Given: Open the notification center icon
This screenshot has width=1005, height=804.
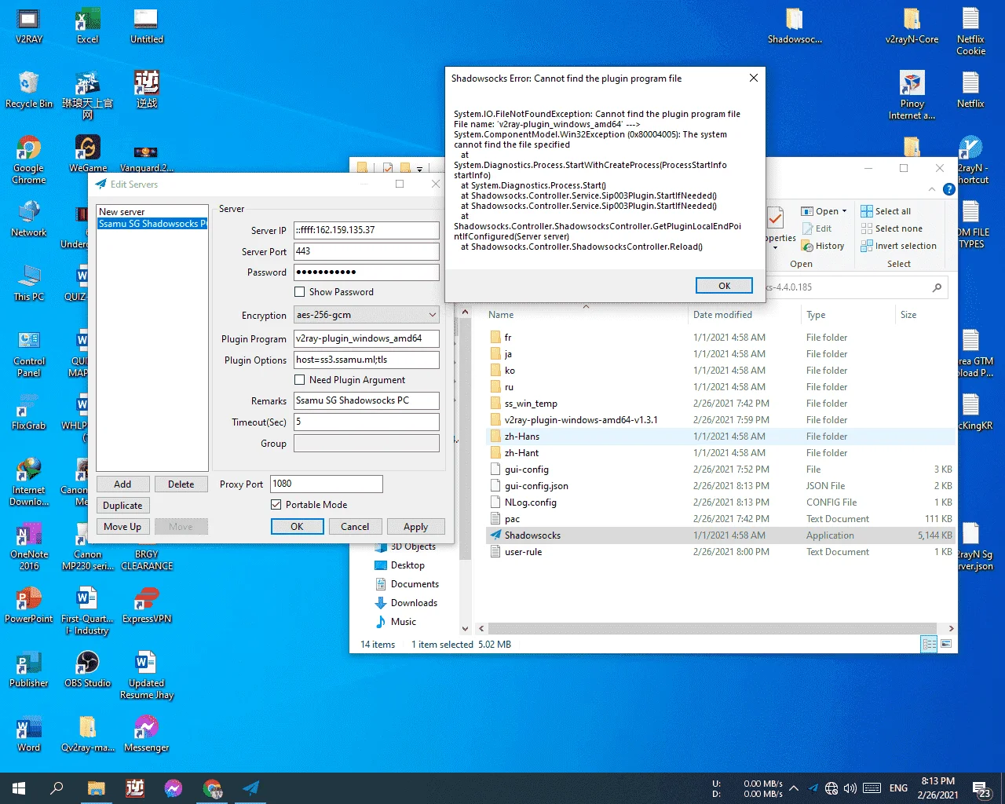Looking at the screenshot, I should click(x=981, y=788).
